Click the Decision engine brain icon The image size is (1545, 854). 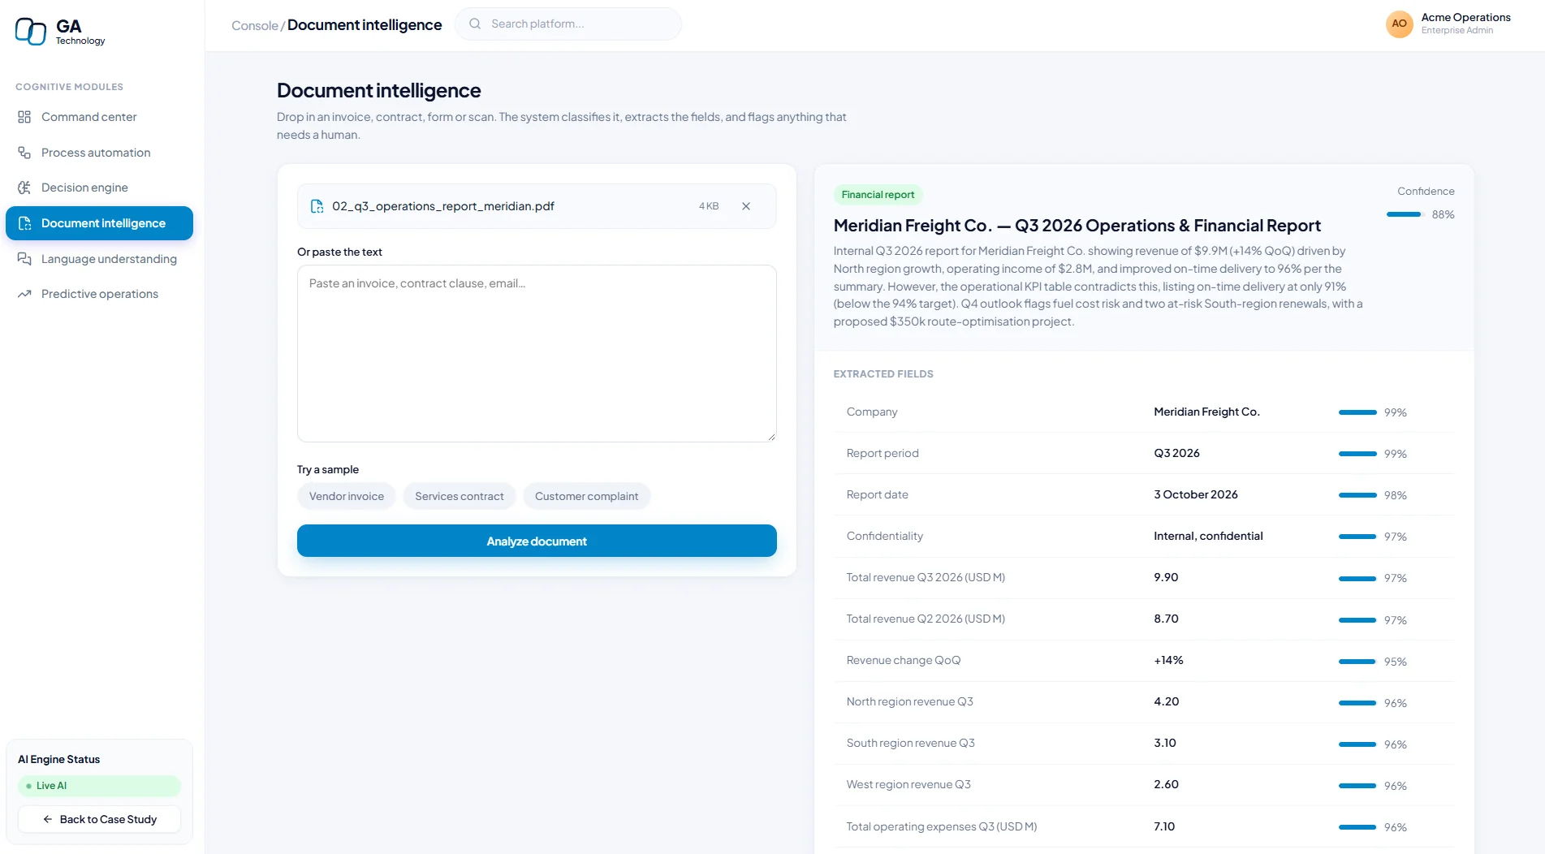(x=24, y=188)
